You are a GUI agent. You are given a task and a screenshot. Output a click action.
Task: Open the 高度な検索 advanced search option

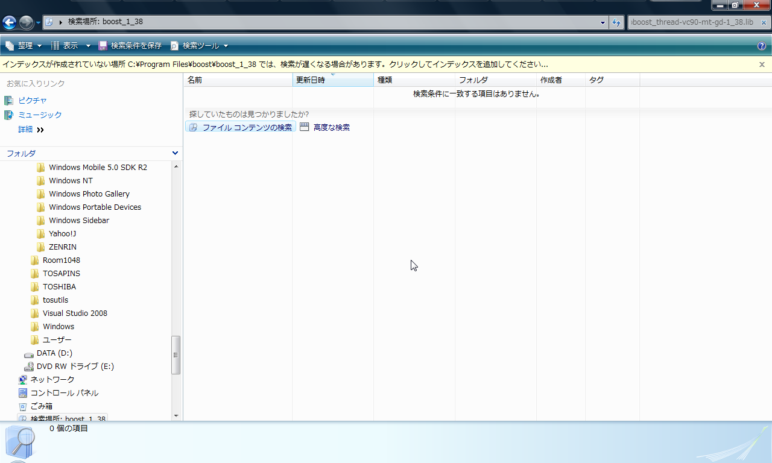point(325,127)
